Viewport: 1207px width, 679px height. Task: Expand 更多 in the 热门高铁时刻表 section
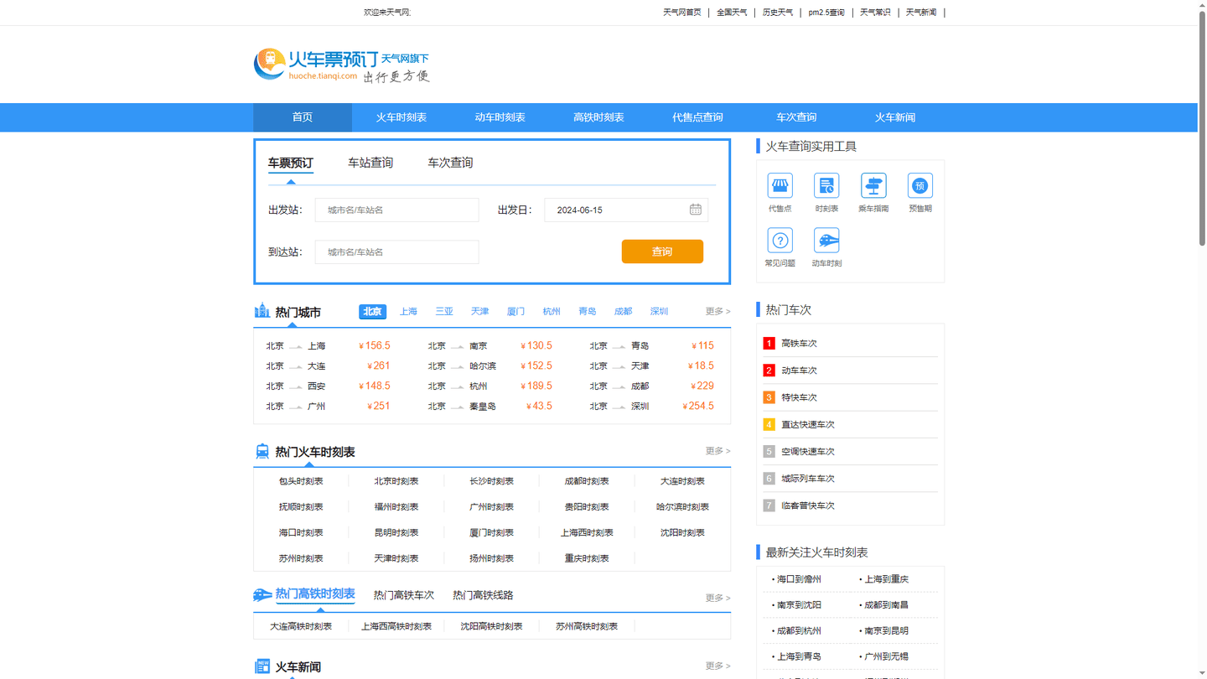[717, 598]
